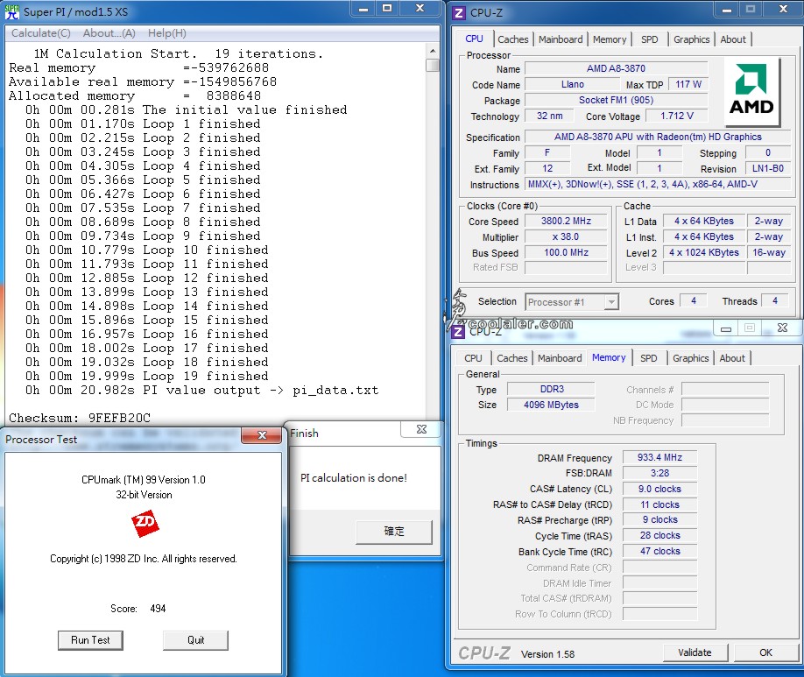Select the CPU tab in top CPU-Z window
This screenshot has height=677, width=804.
pos(475,39)
